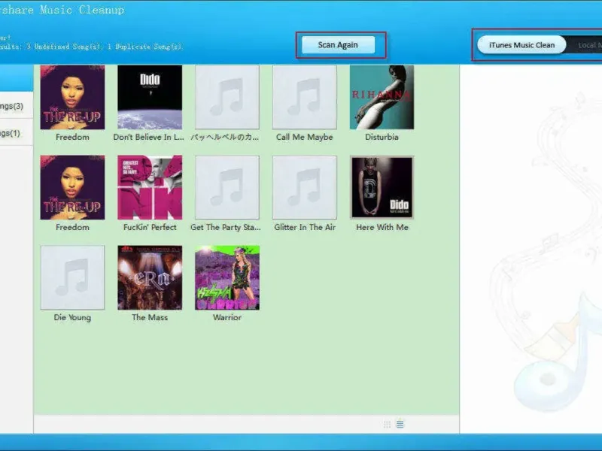Click the "Glitter In The Air" title
This screenshot has width=602, height=451.
coord(305,227)
